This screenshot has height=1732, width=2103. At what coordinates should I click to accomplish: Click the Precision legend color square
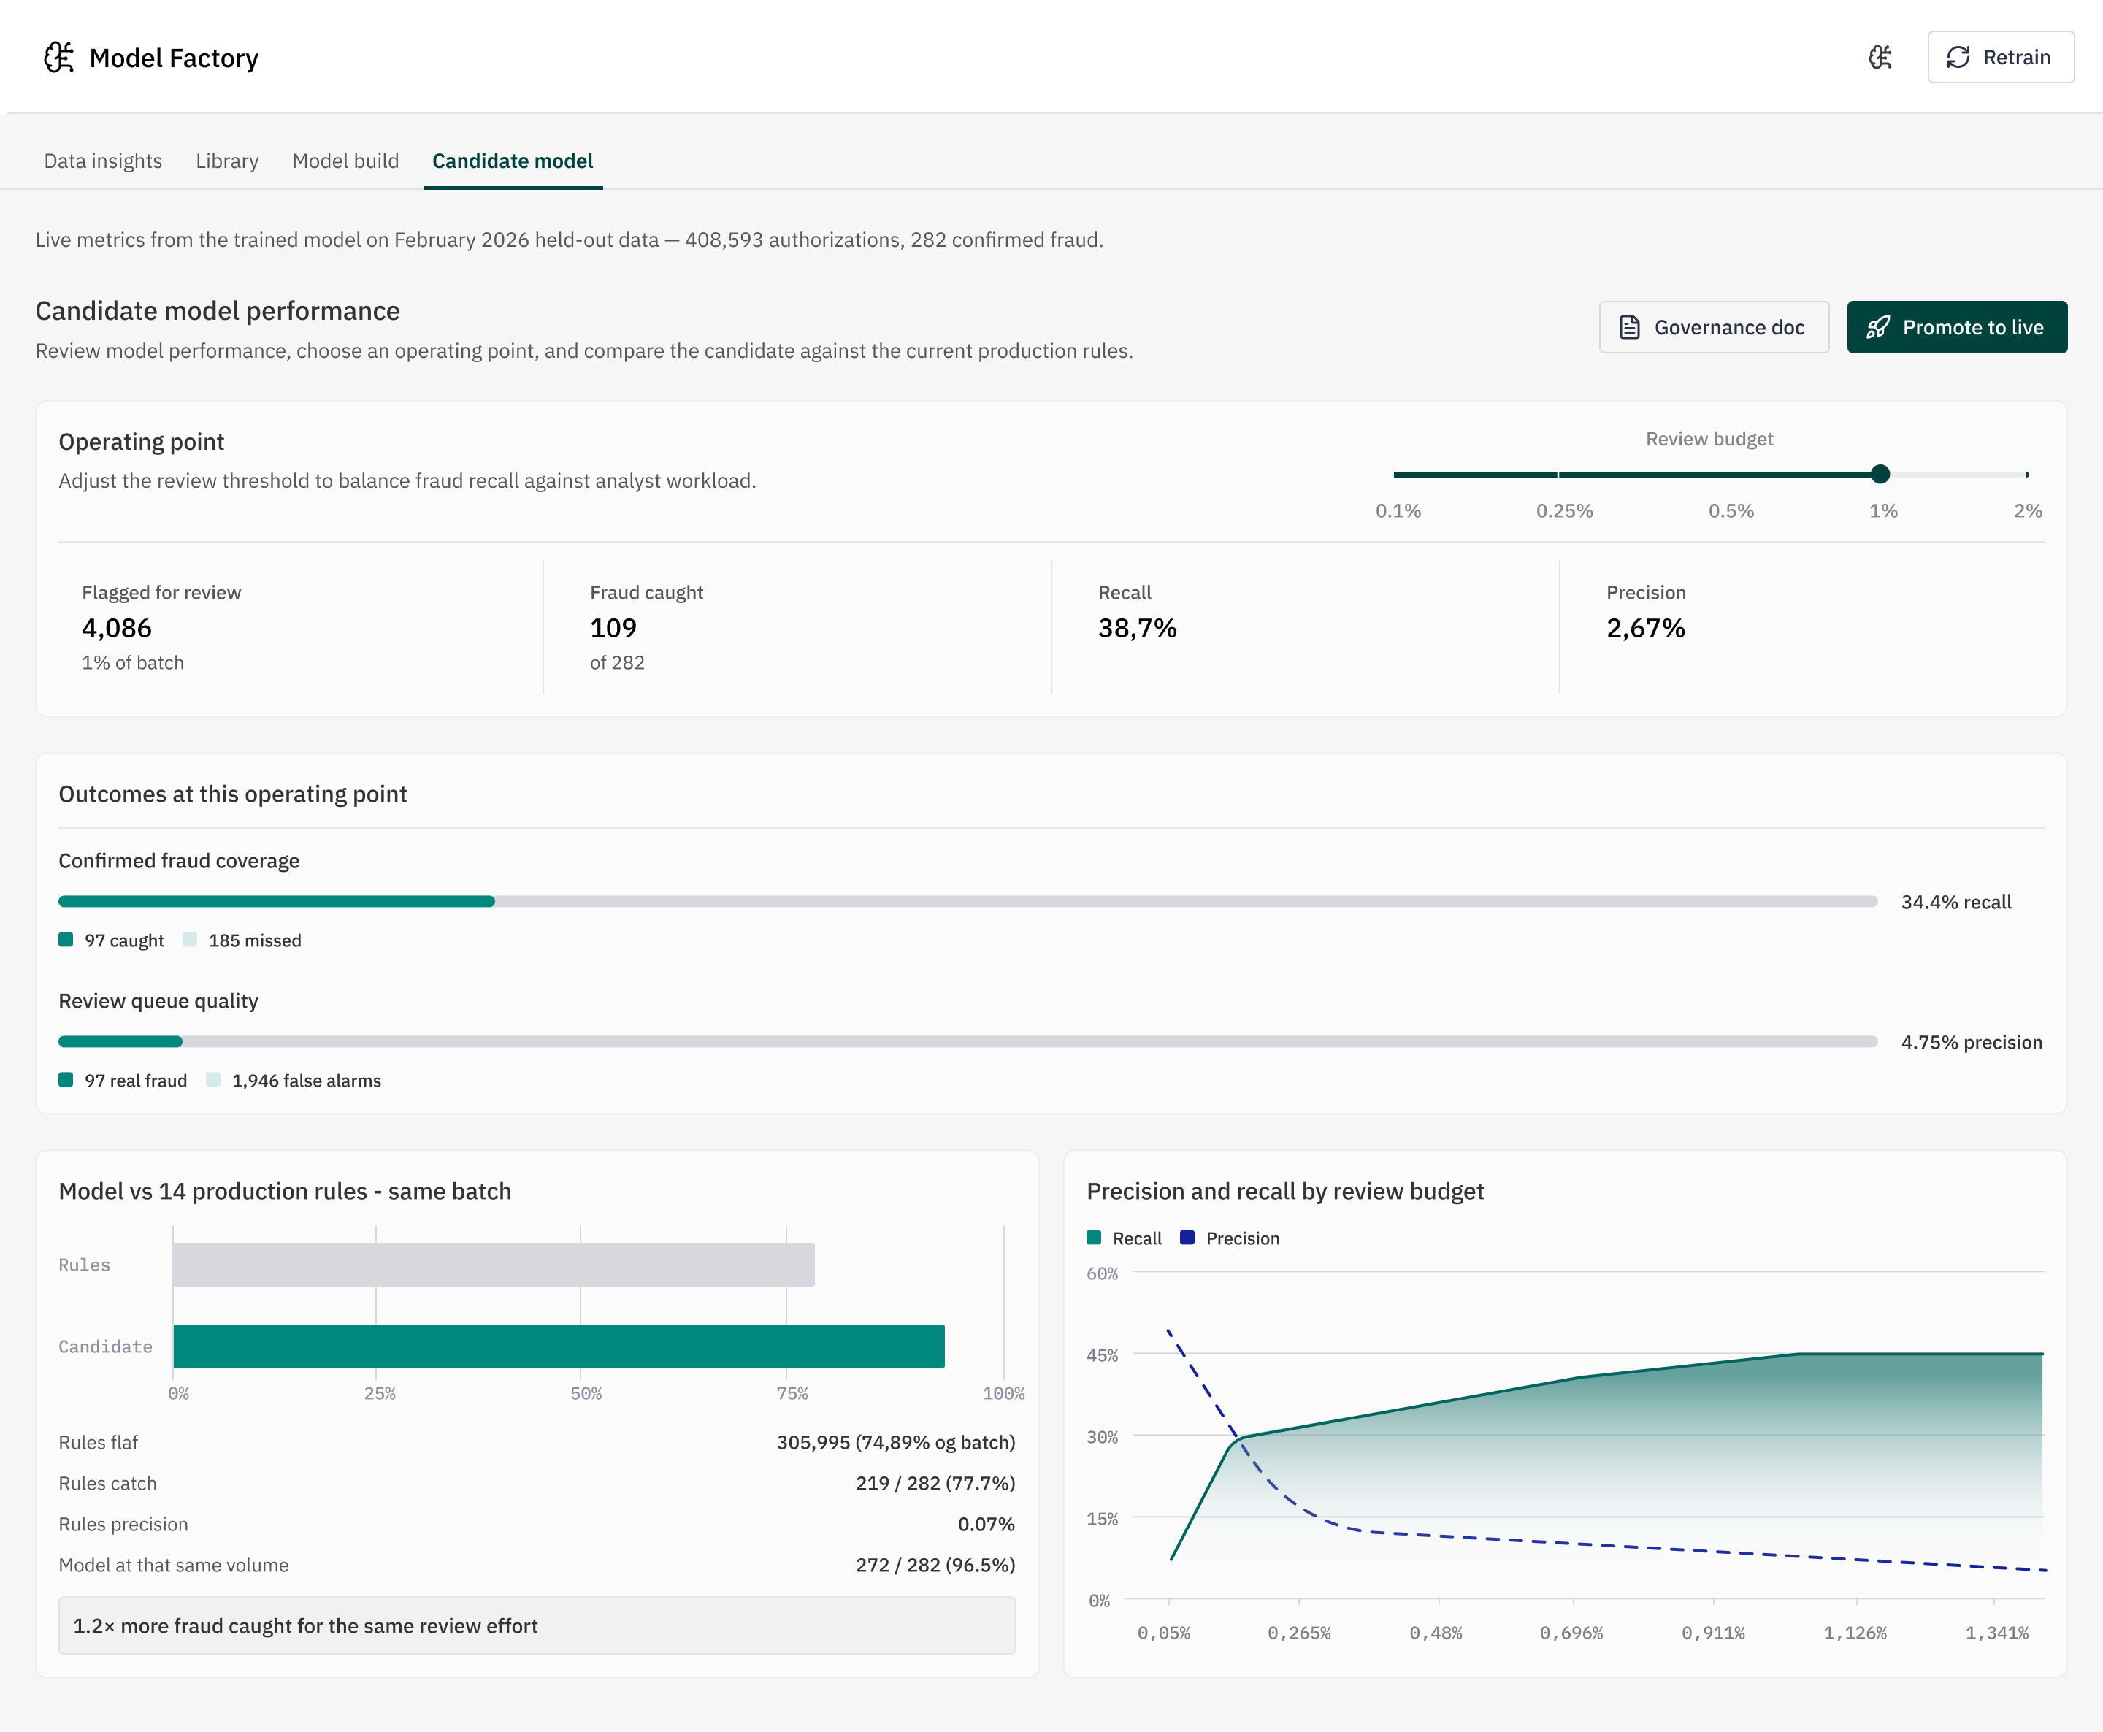pos(1187,1237)
